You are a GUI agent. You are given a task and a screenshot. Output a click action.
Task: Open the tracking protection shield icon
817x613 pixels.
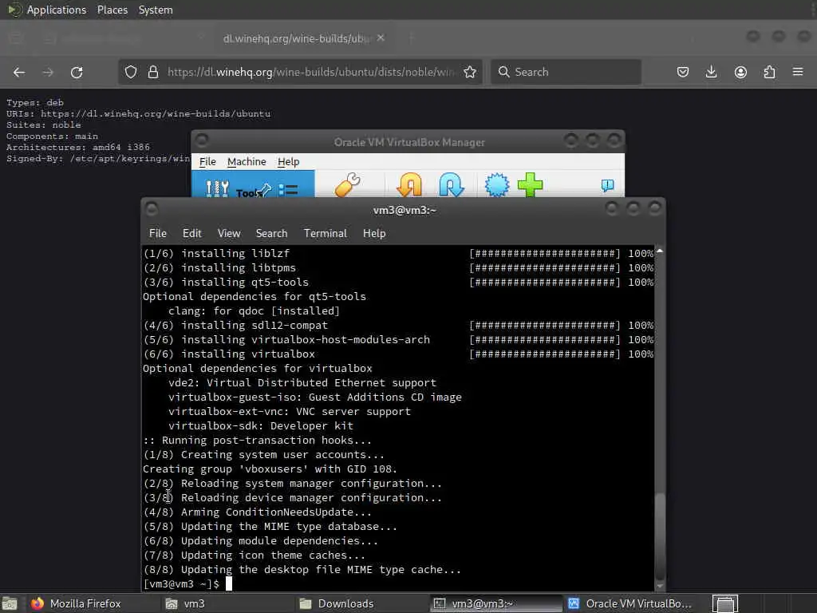[131, 72]
